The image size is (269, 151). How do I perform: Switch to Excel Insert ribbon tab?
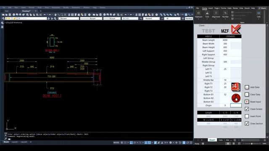tap(211, 8)
